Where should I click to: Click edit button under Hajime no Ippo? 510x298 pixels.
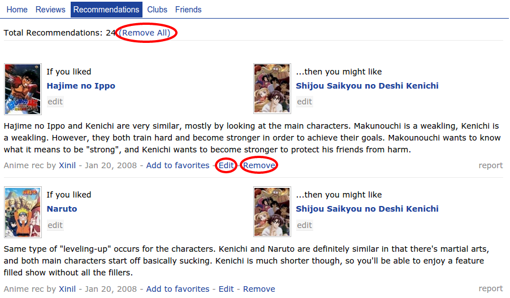tap(55, 102)
